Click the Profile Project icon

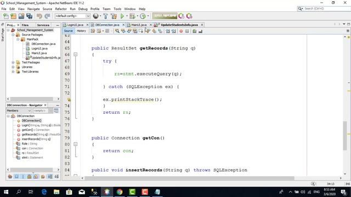click(x=143, y=16)
